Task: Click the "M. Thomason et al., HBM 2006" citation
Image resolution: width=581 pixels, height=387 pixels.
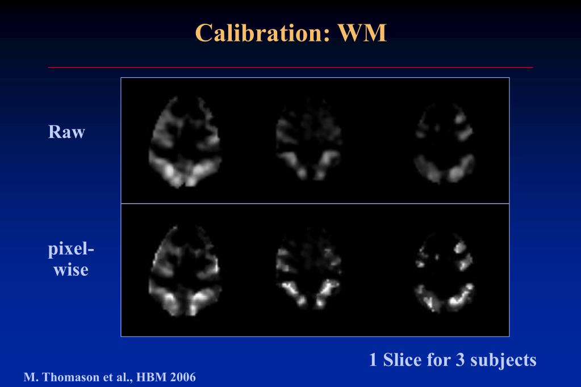Action: coord(110,377)
